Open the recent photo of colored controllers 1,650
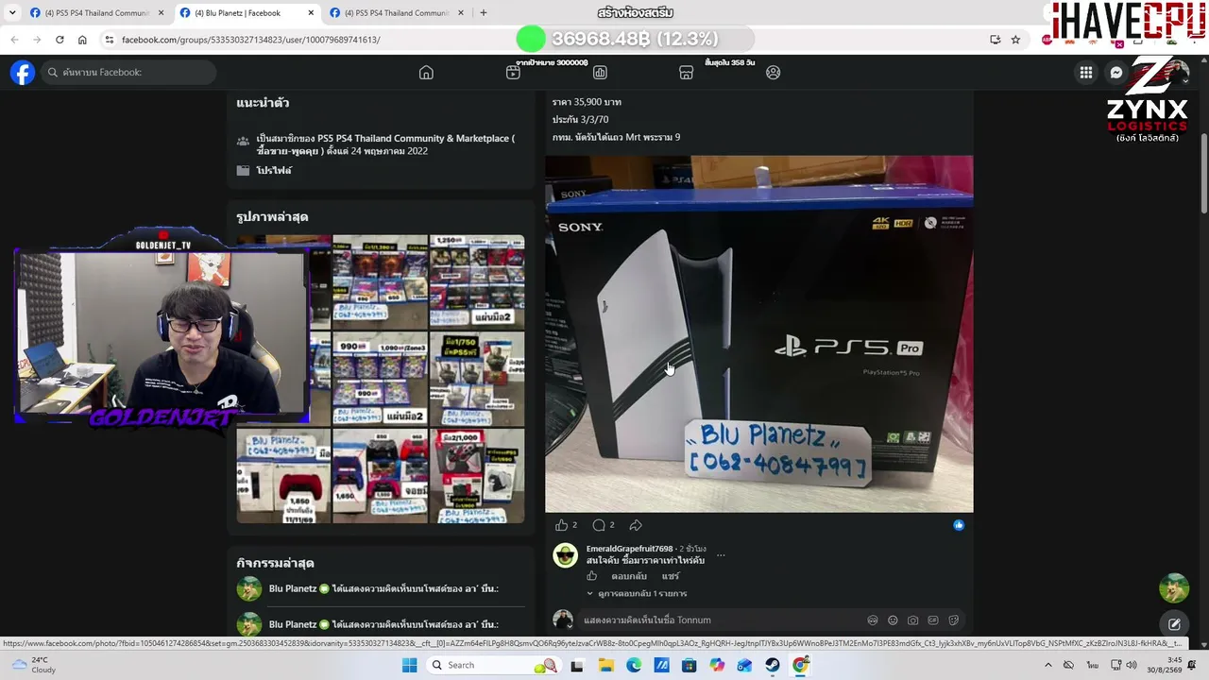Screen dimensions: 1209x680 tap(380, 476)
